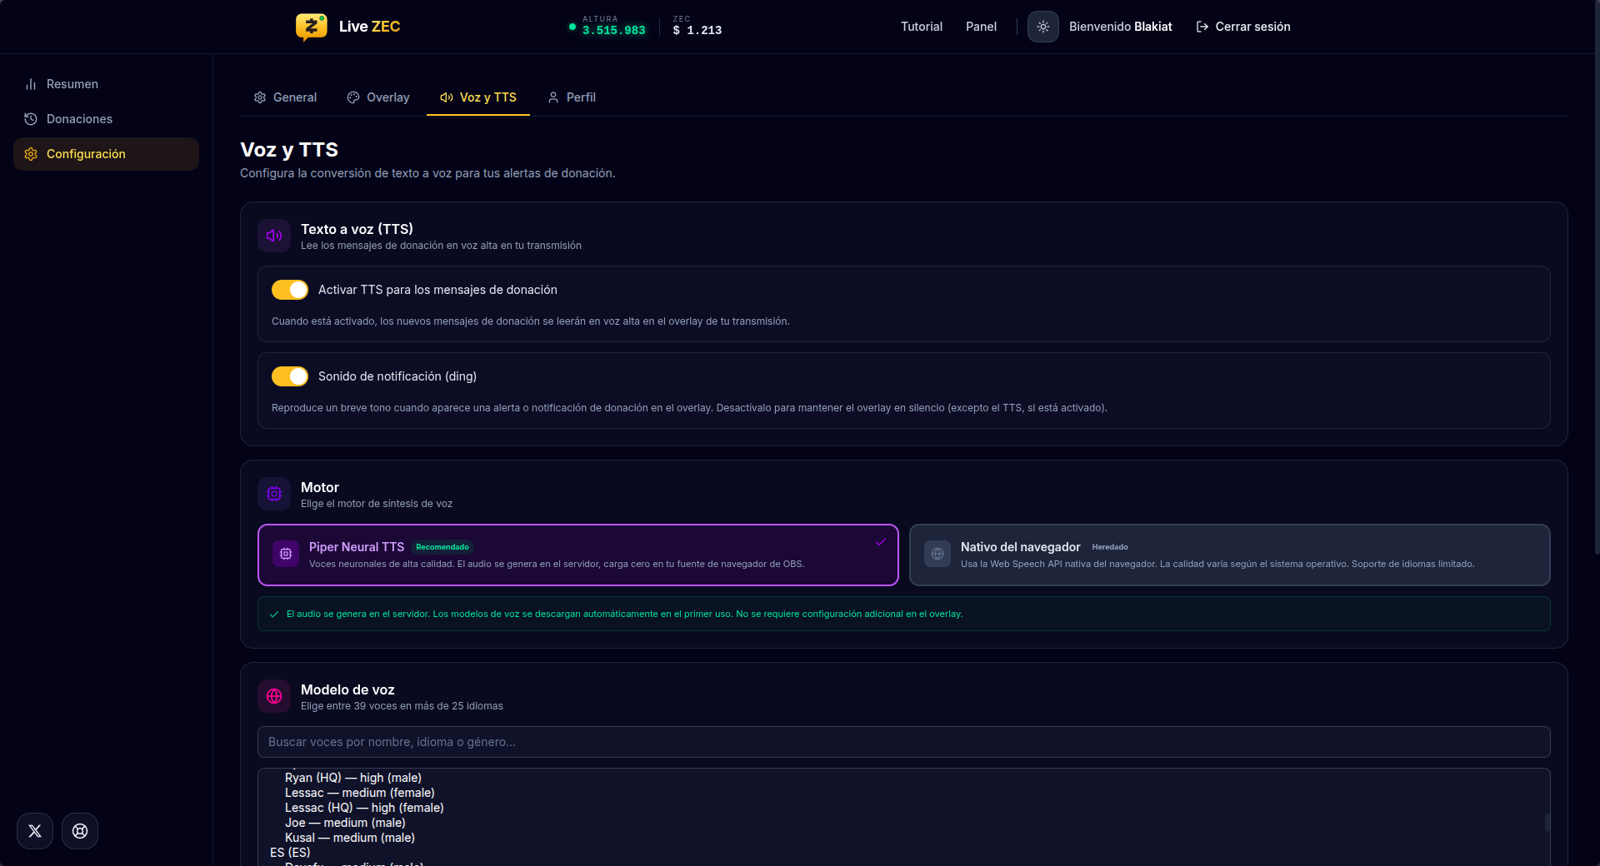Select voice Ryan (HQ) — high (male)
This screenshot has height=866, width=1600.
(353, 778)
